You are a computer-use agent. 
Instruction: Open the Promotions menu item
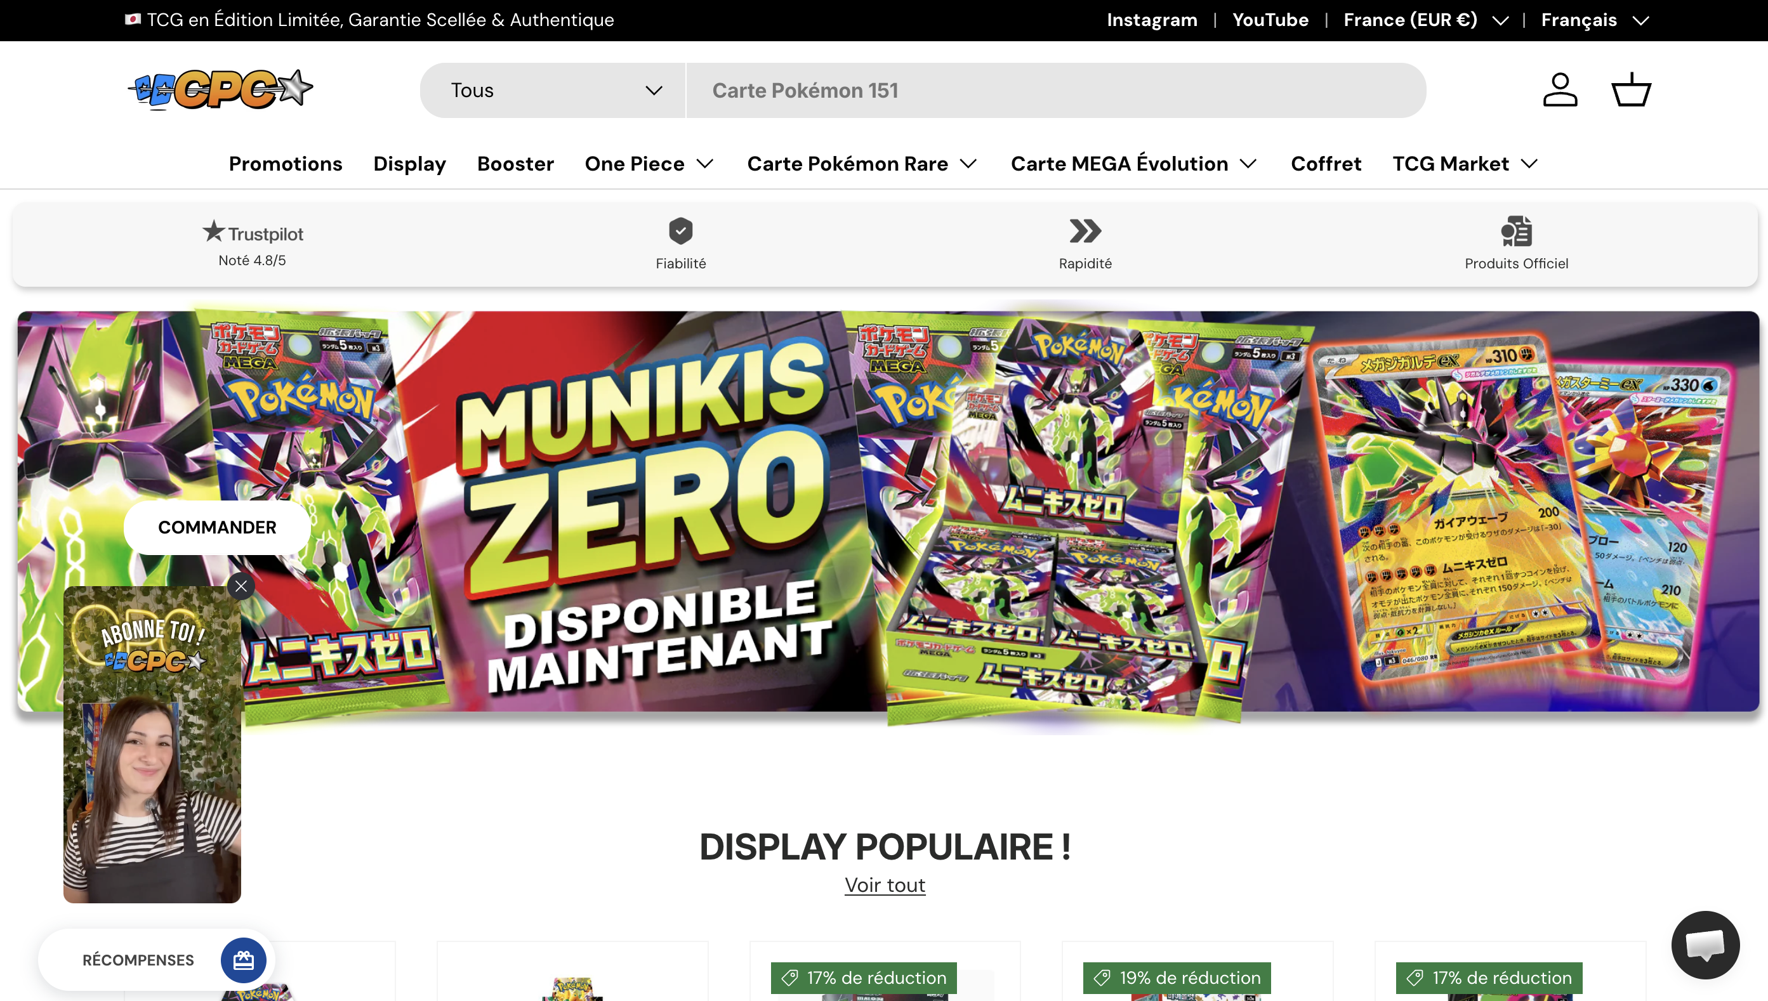[286, 164]
